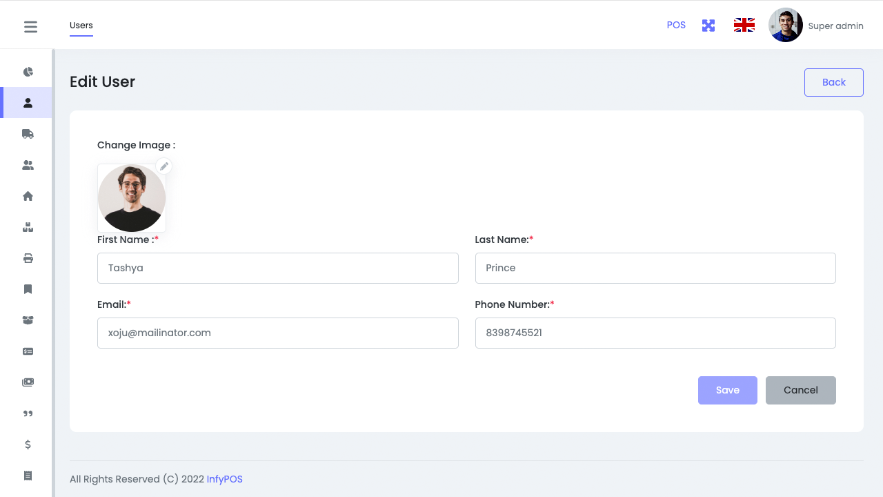Click the Cancel button

coord(800,390)
